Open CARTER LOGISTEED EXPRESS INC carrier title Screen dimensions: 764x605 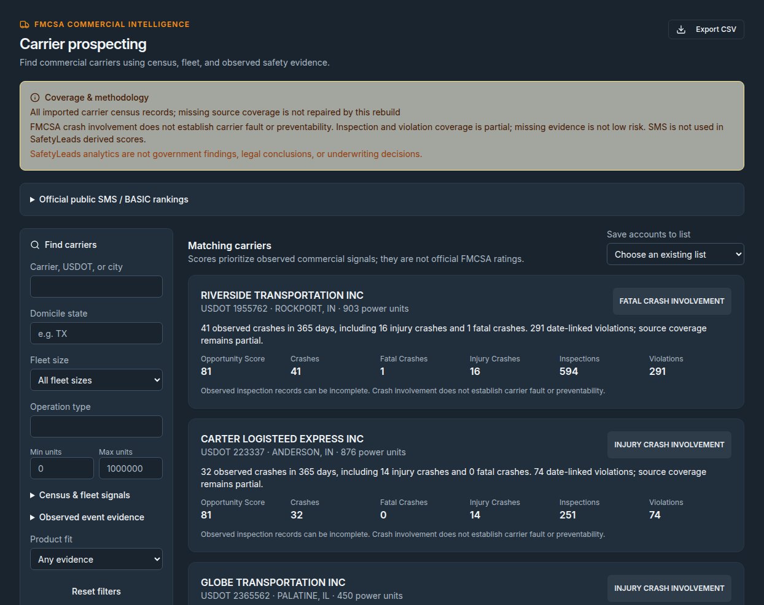pyautogui.click(x=282, y=439)
